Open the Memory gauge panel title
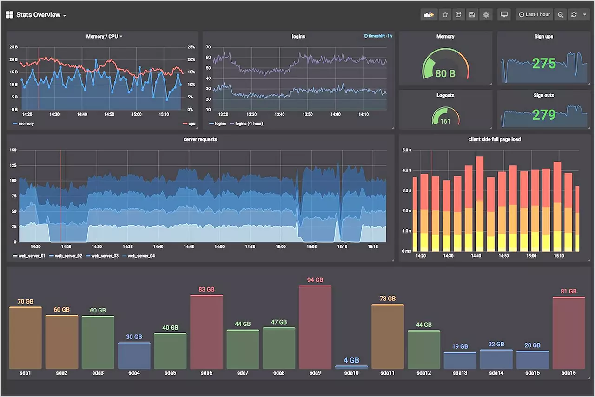The width and height of the screenshot is (595, 397). pos(445,36)
